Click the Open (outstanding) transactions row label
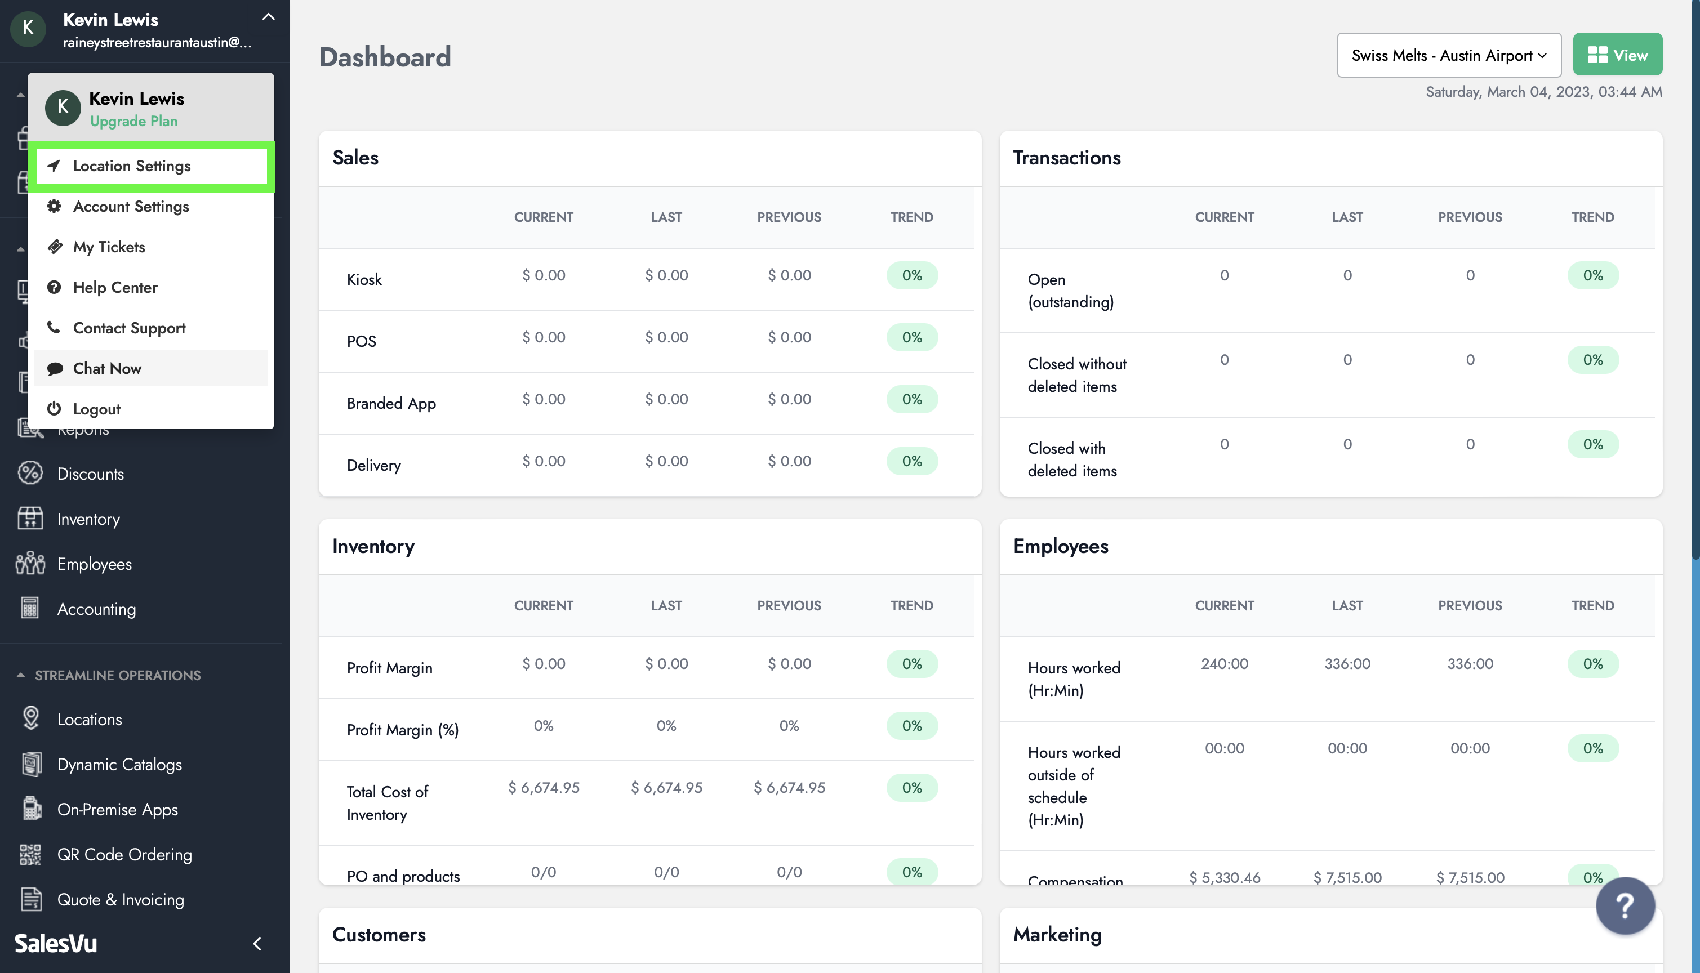 click(x=1071, y=291)
